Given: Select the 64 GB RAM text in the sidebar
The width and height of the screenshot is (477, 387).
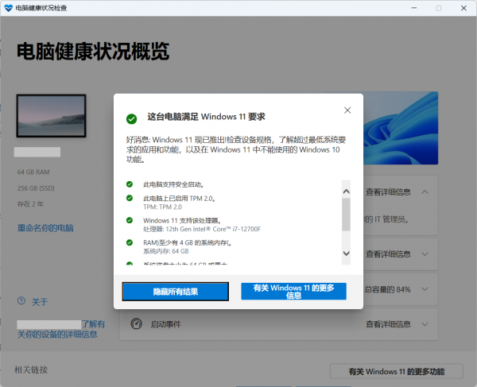Looking at the screenshot, I should pos(33,172).
